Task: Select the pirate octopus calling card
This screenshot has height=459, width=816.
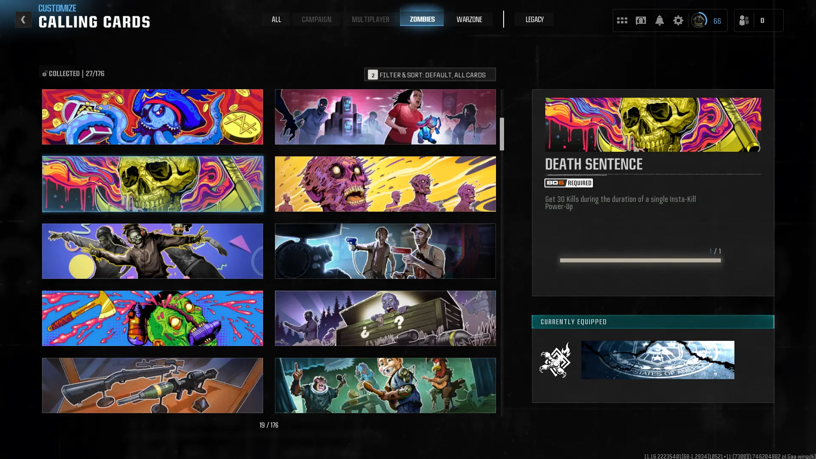Action: 153,117
